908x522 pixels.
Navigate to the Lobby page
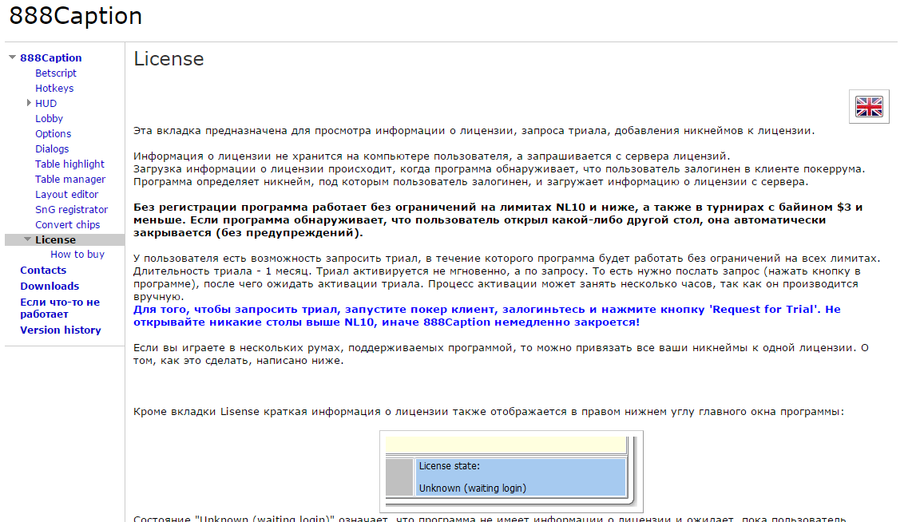click(50, 119)
